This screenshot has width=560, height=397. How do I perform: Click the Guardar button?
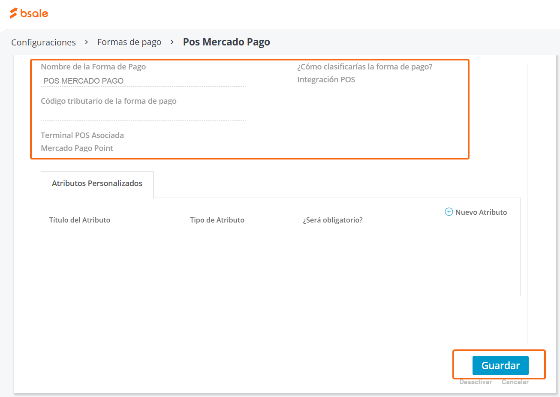(x=500, y=365)
